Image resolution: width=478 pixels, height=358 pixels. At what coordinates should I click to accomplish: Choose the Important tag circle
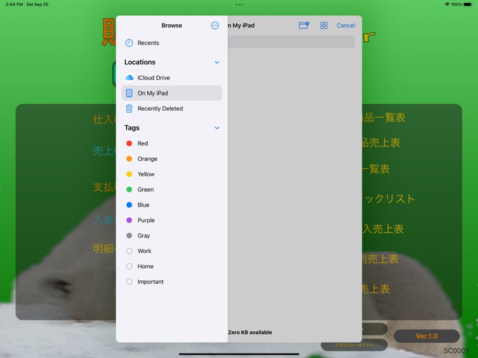(129, 282)
